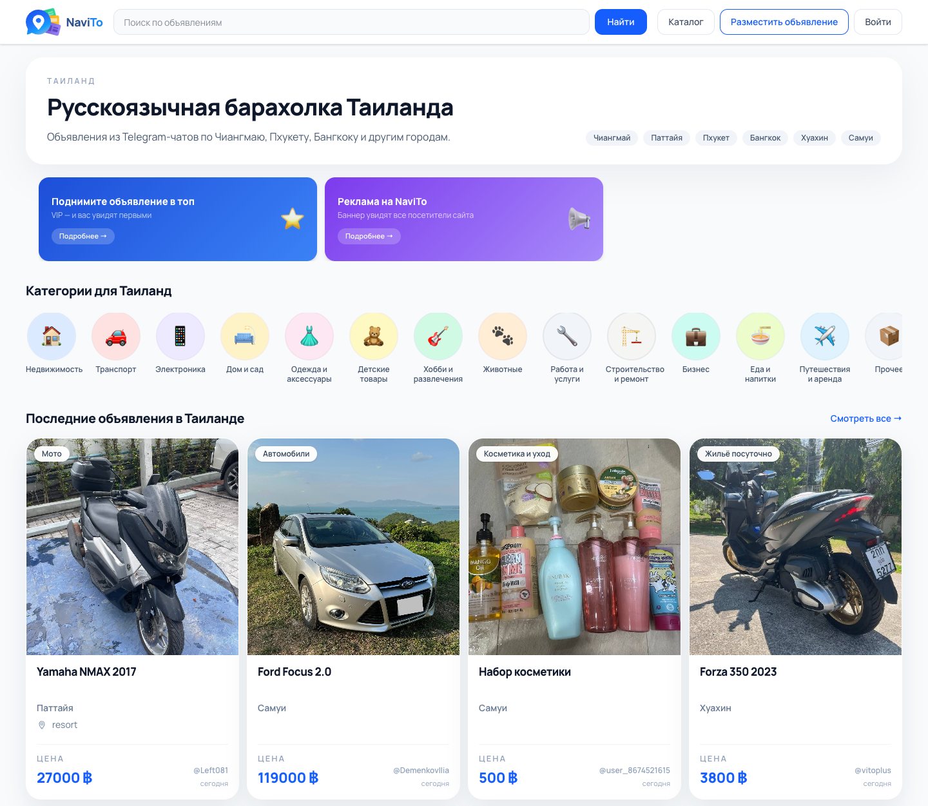This screenshot has width=928, height=806.
Task: Click the 3800 ฿ price
Action: pos(724,778)
